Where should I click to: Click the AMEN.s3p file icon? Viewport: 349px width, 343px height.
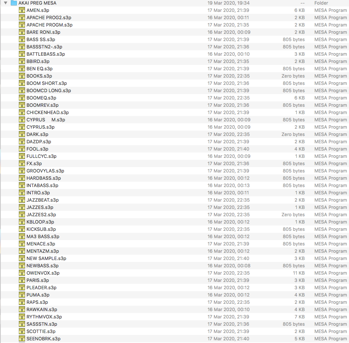pos(22,10)
